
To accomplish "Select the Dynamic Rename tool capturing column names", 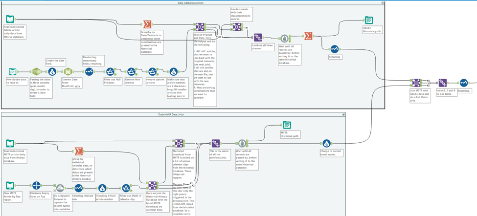I will click(x=60, y=188).
